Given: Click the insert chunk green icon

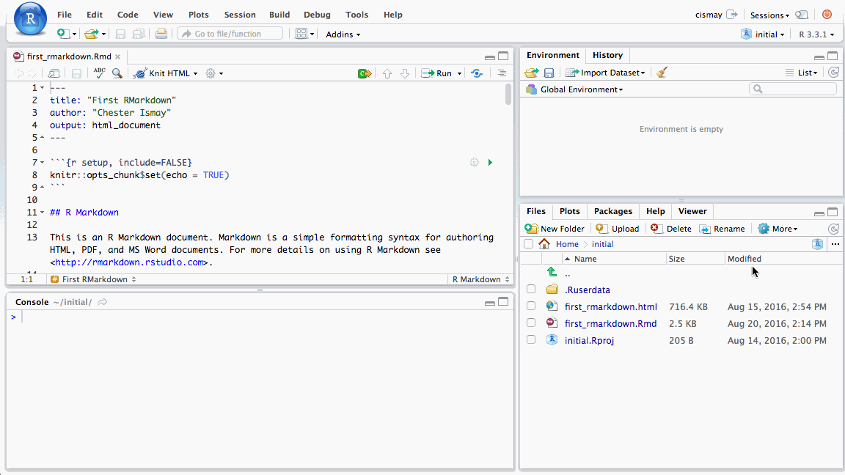Looking at the screenshot, I should (364, 73).
